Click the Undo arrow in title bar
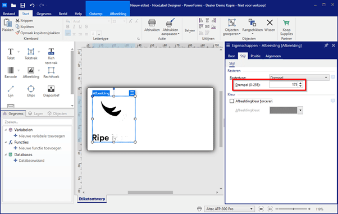Screen dimensions: 338x214 tap(32, 5)
